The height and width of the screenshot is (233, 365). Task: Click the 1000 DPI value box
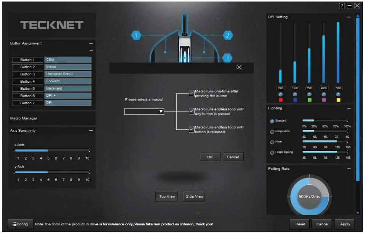(x=280, y=88)
